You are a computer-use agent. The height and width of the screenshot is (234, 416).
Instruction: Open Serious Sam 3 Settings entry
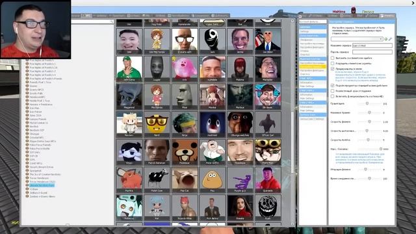[x=313, y=119]
